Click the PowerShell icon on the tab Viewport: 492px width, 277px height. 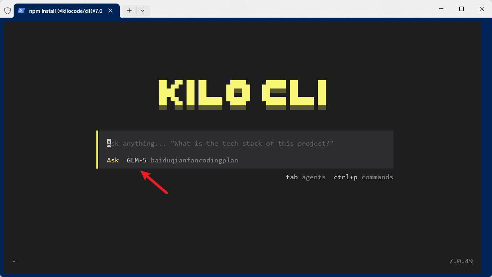click(x=21, y=10)
